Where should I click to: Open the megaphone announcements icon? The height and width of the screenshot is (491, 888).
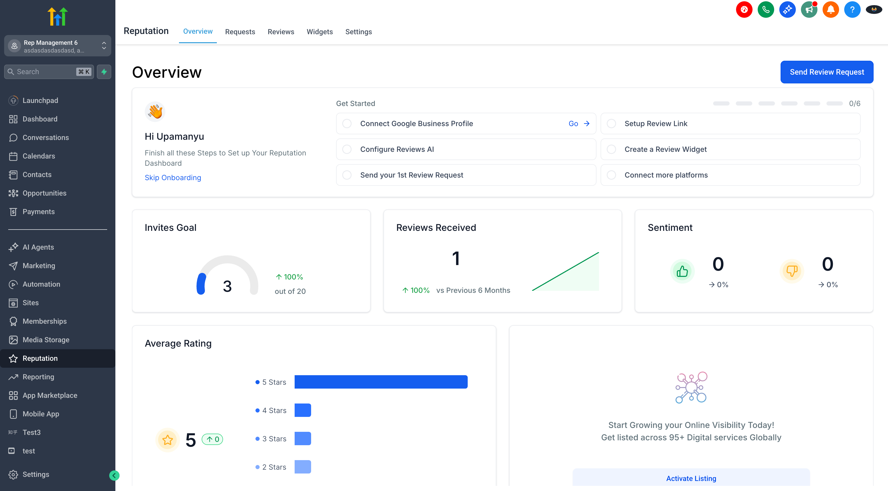[x=809, y=10]
